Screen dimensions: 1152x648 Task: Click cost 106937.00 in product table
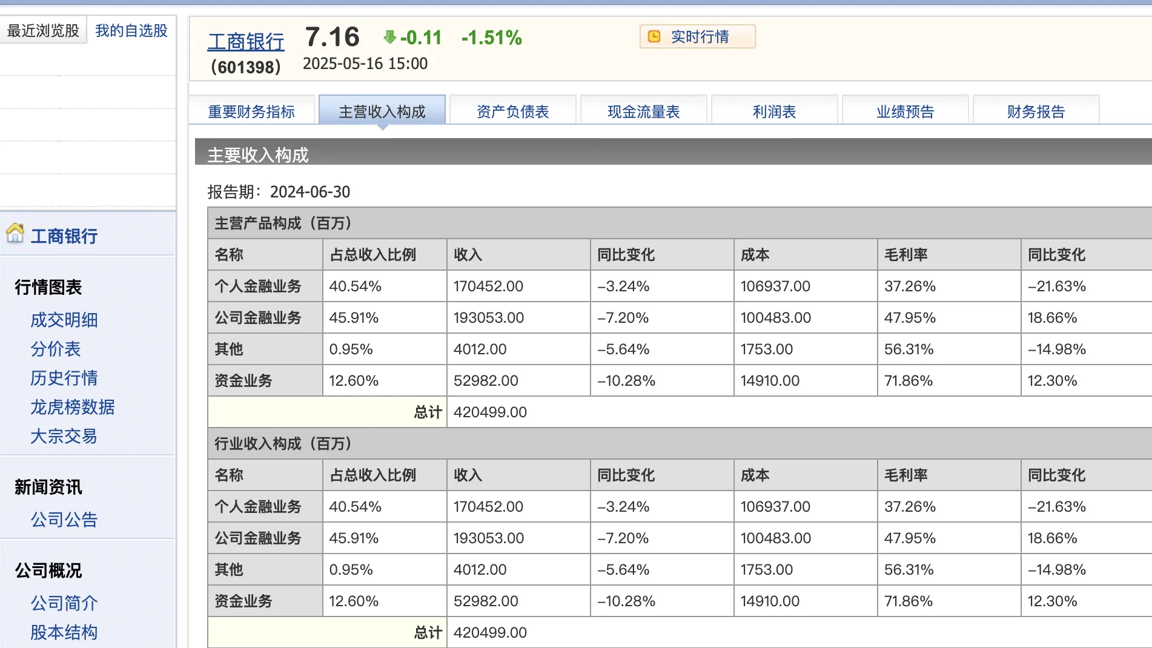click(775, 286)
